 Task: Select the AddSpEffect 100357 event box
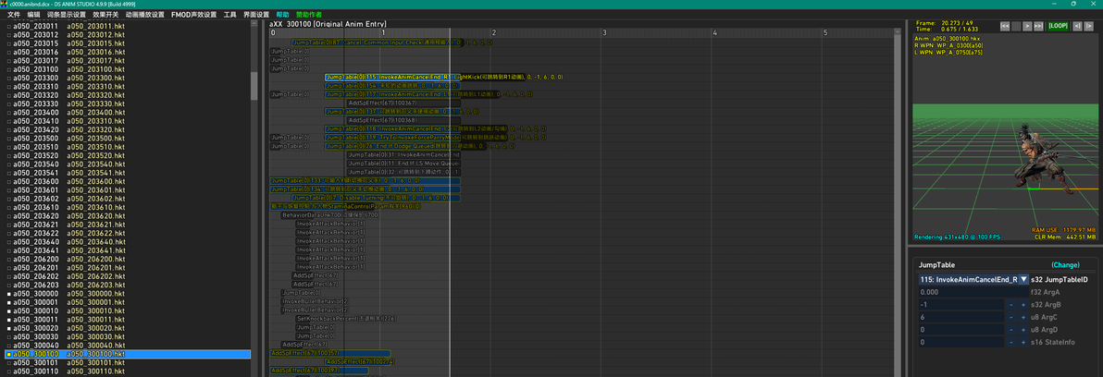(x=330, y=353)
